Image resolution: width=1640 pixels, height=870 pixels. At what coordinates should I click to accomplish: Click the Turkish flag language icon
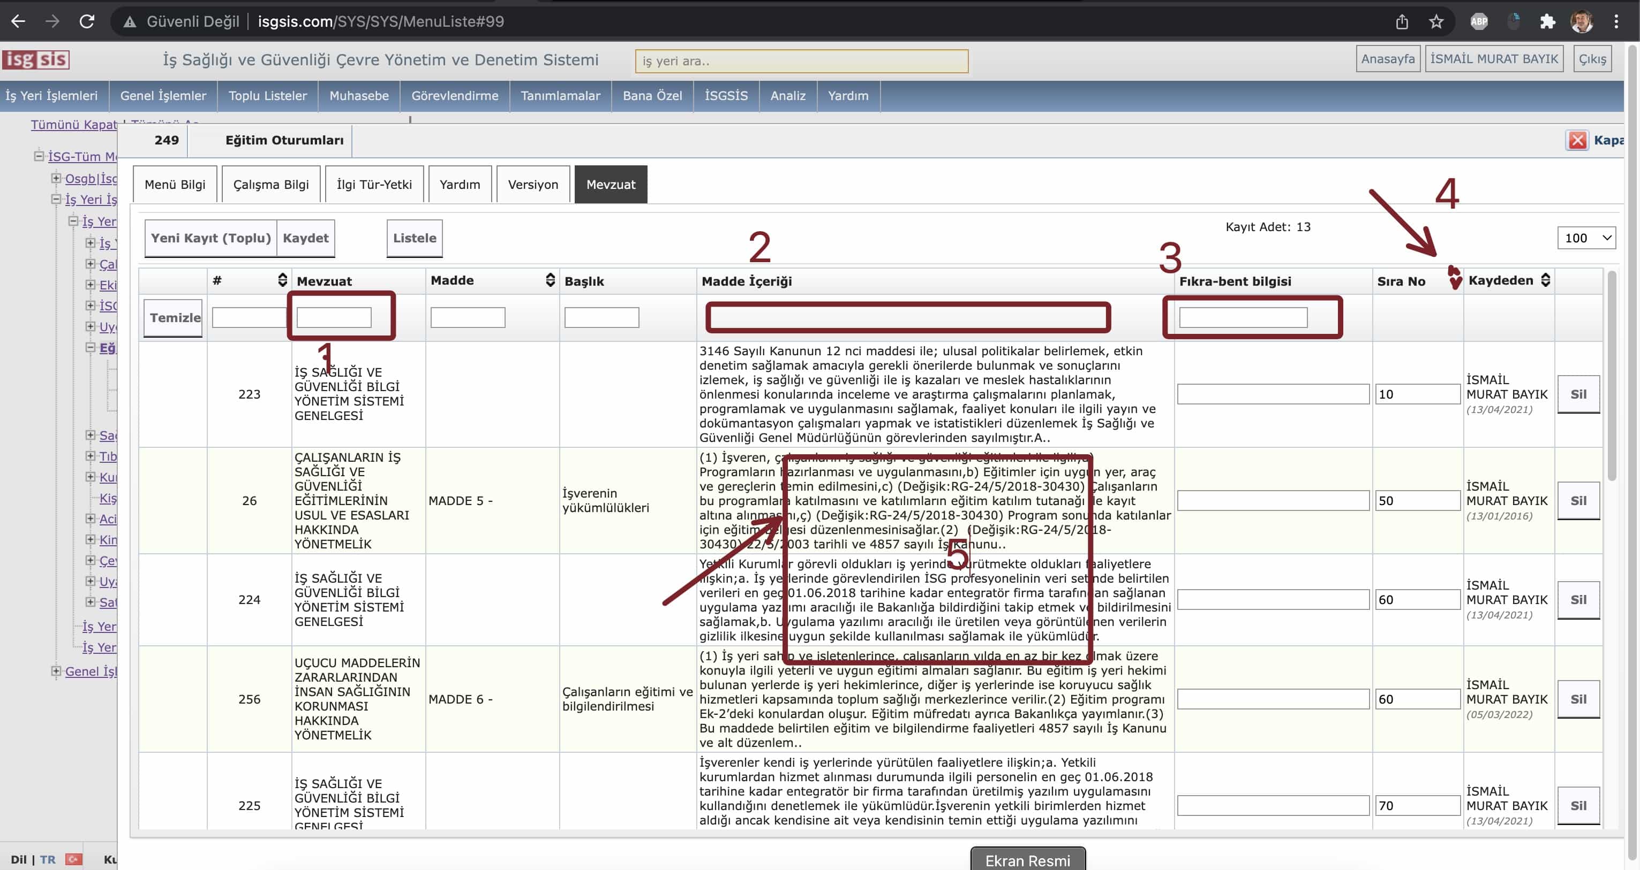pos(74,859)
